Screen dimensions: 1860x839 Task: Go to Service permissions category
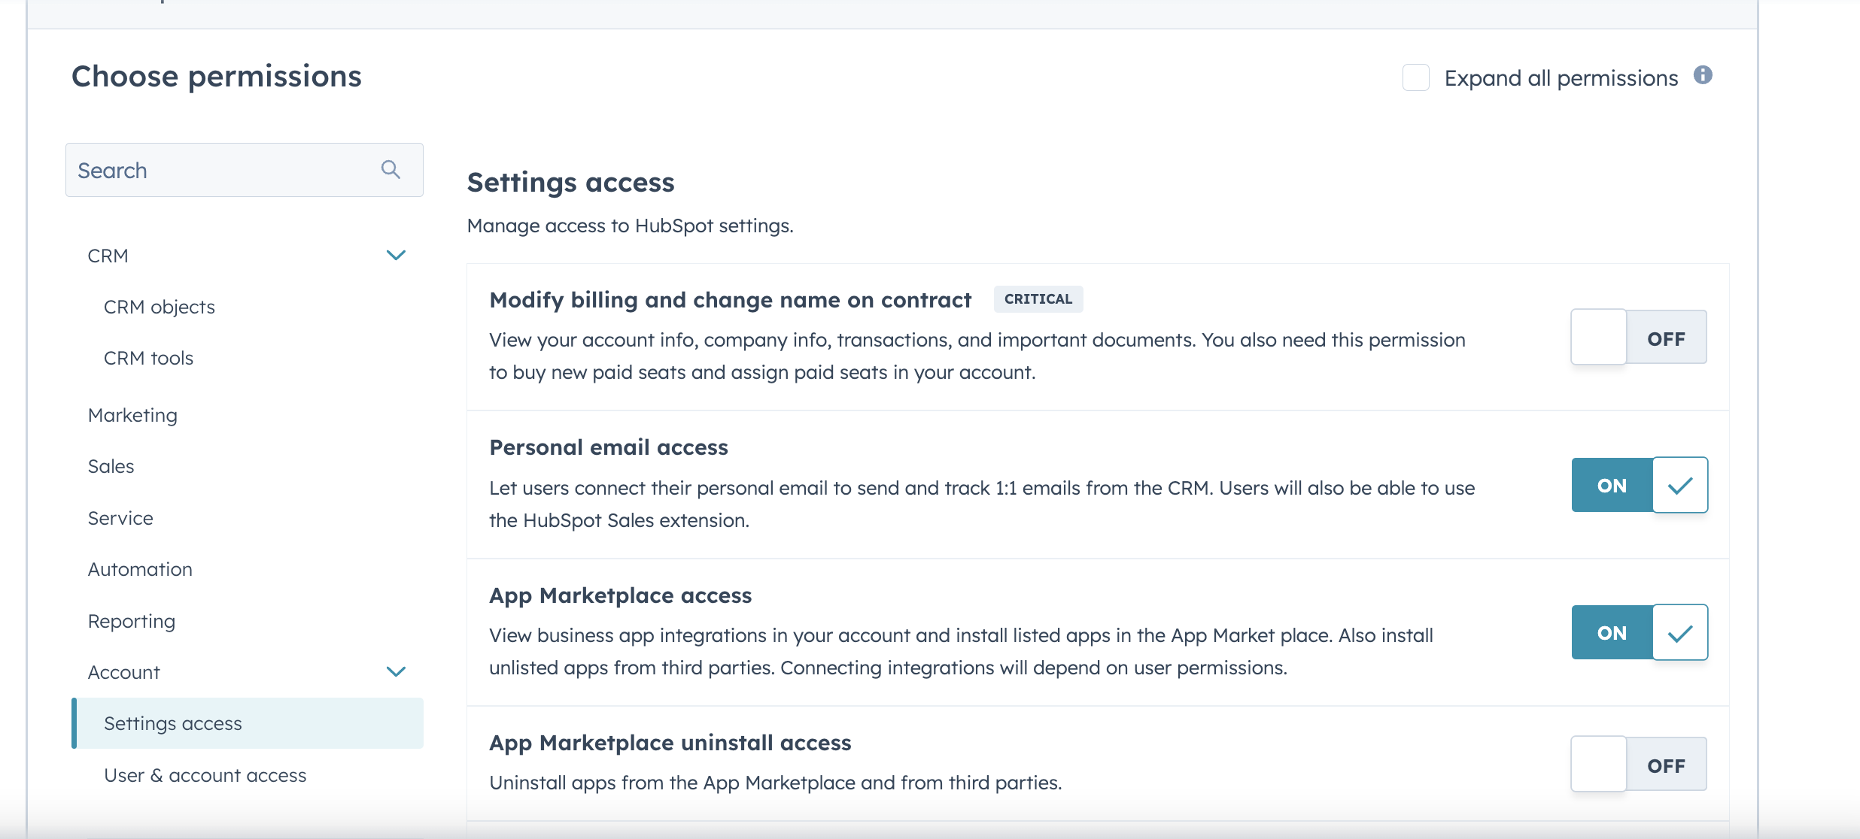click(120, 518)
